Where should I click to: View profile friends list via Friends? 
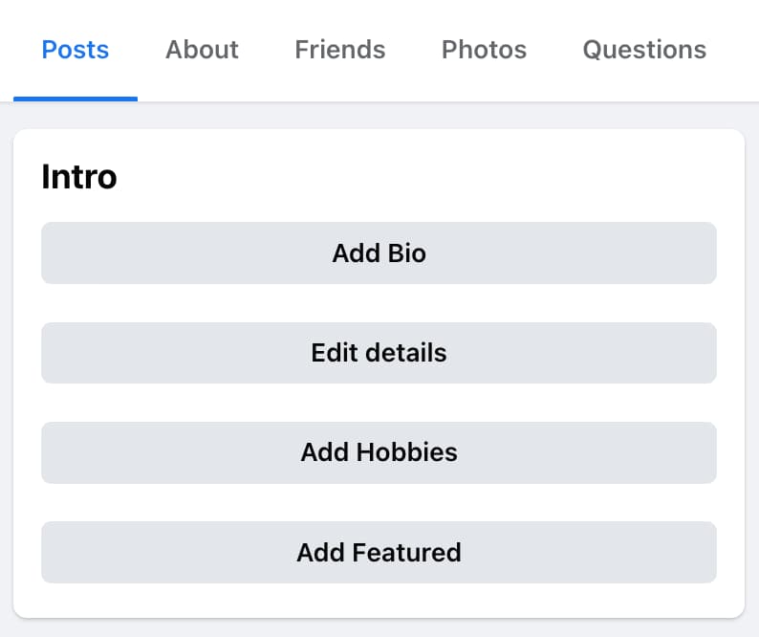coord(339,50)
